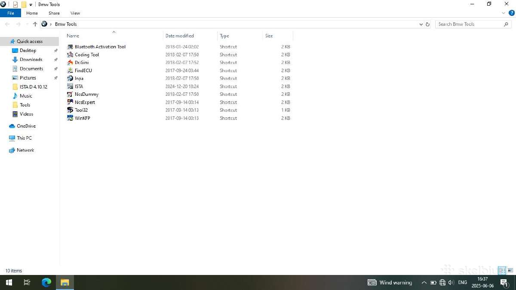
Task: Open the Customize Quick Access Toolbar dropdown
Action: coord(31,5)
